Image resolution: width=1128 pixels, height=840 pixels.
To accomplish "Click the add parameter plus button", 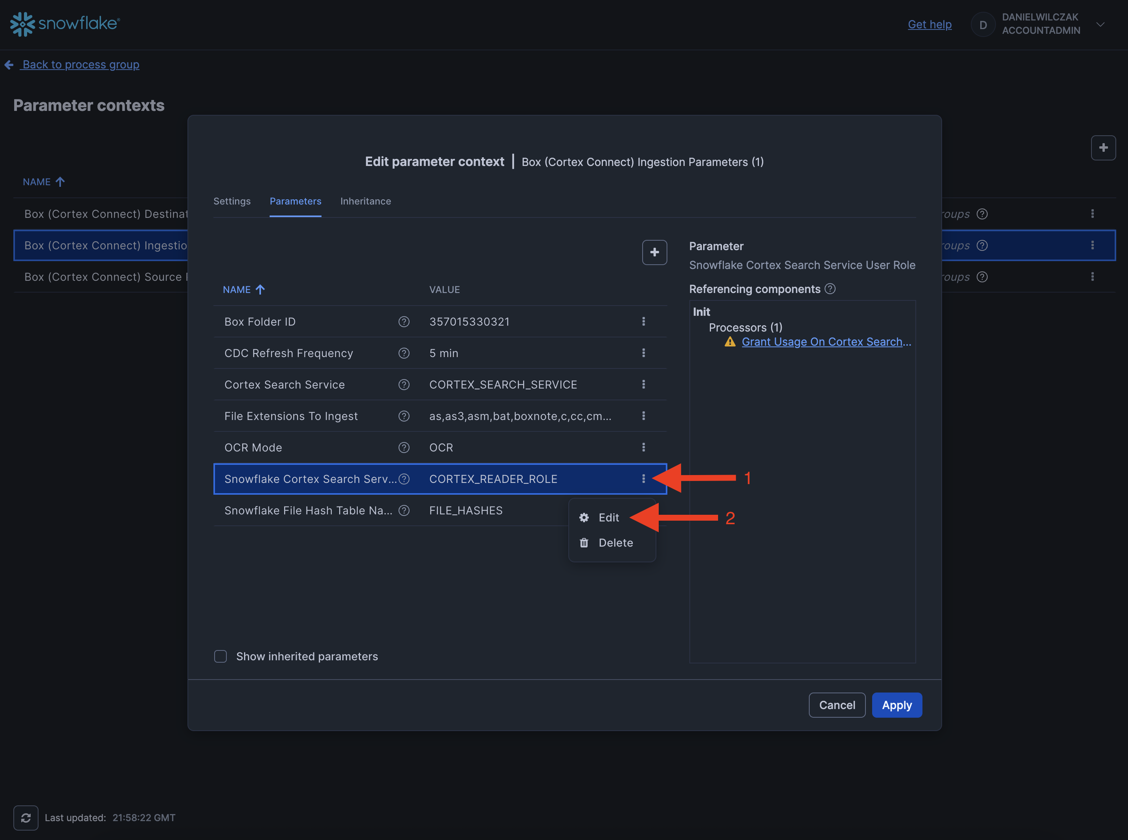I will pyautogui.click(x=654, y=252).
